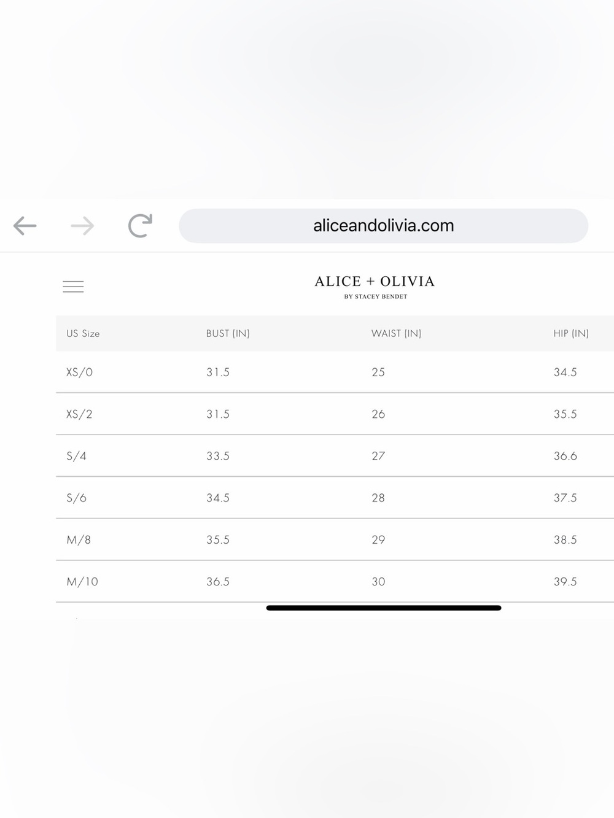Click the HIP (IN) column header

coord(571,333)
